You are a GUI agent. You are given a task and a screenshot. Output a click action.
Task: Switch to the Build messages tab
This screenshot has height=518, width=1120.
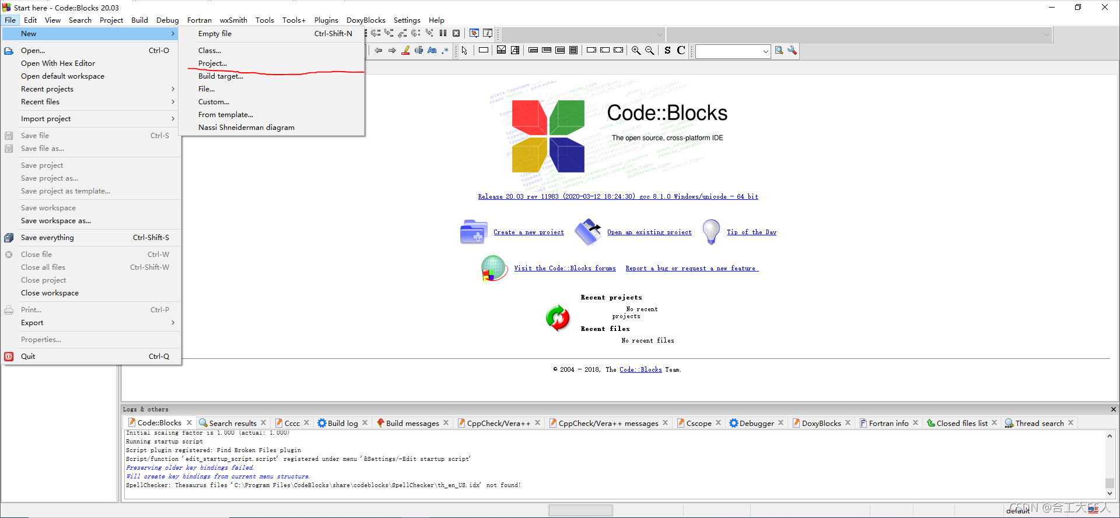tap(412, 423)
